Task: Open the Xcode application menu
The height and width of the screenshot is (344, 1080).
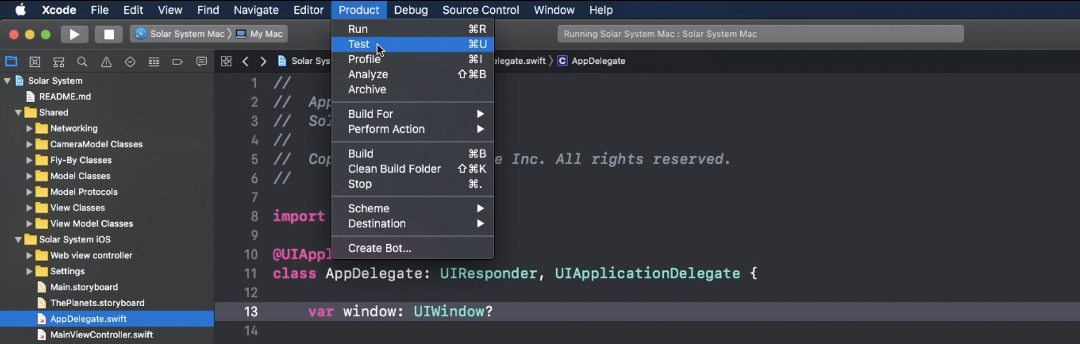Action: click(59, 10)
